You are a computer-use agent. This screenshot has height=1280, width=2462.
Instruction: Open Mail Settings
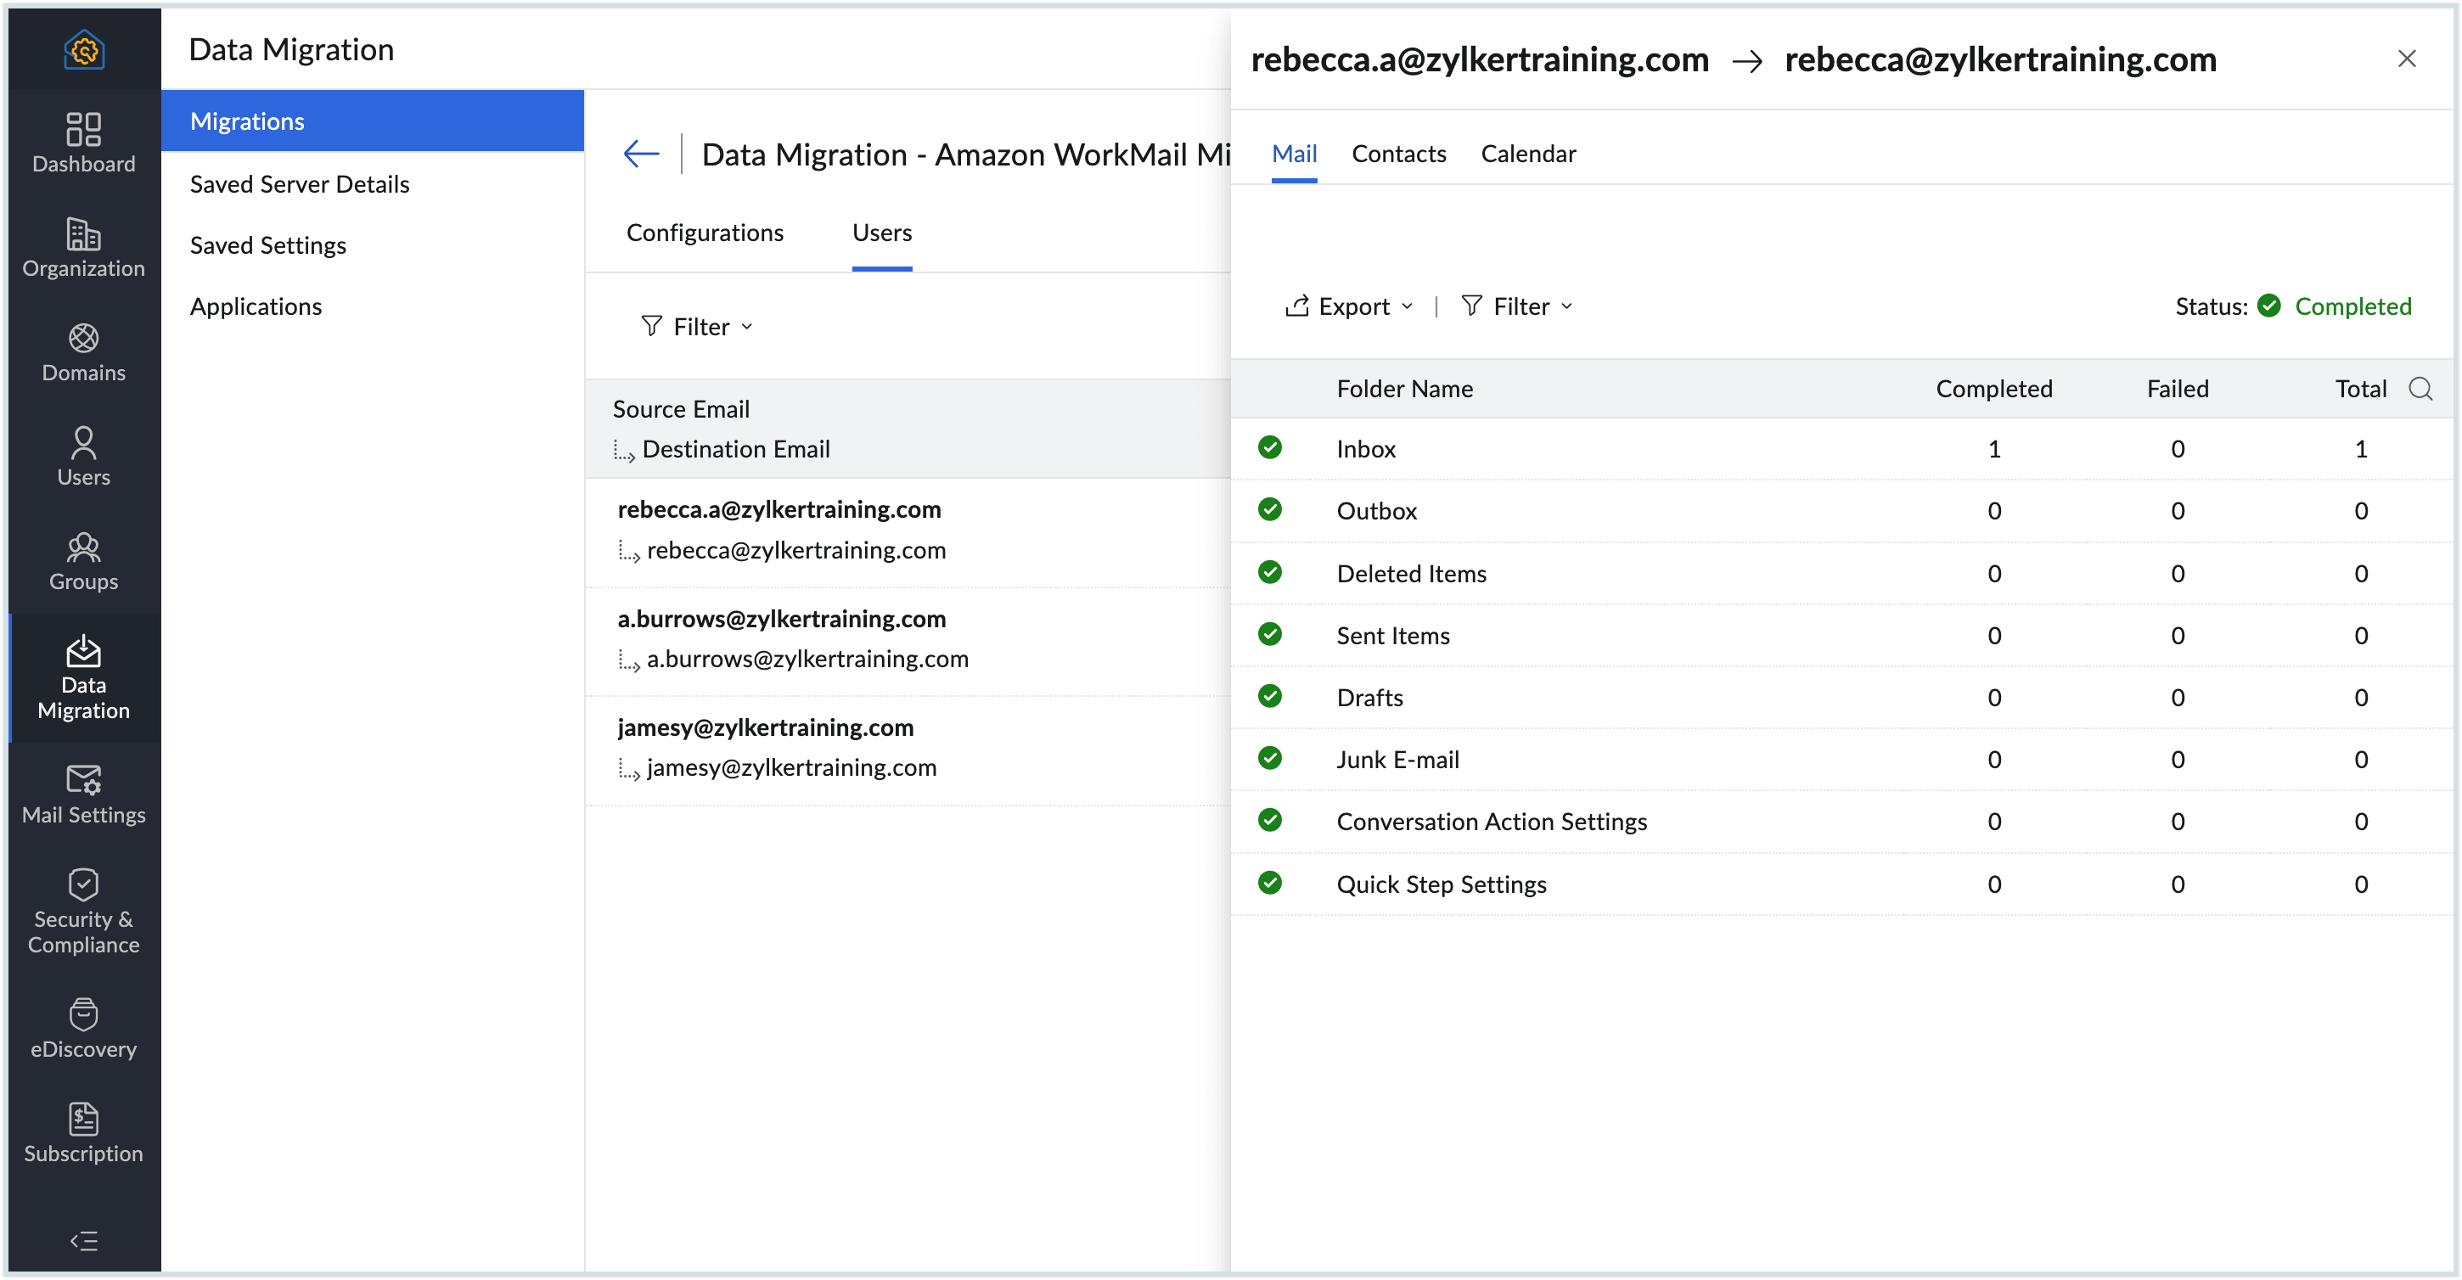click(83, 794)
